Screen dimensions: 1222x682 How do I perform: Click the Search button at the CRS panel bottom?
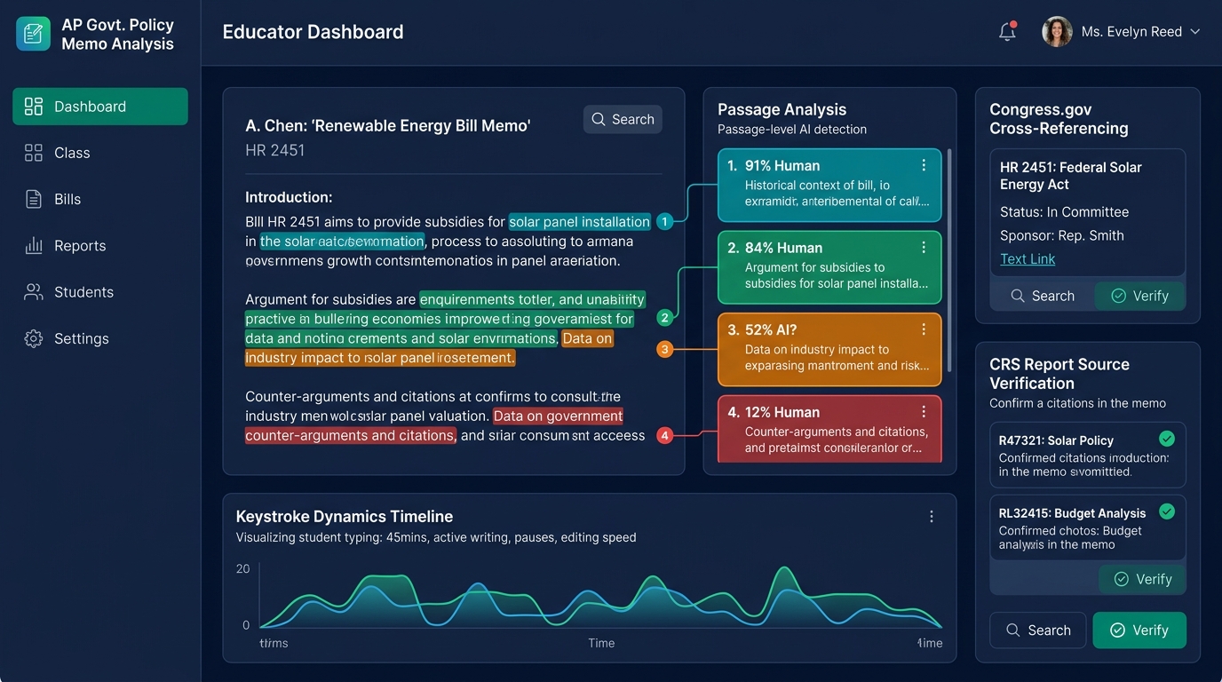coord(1038,630)
